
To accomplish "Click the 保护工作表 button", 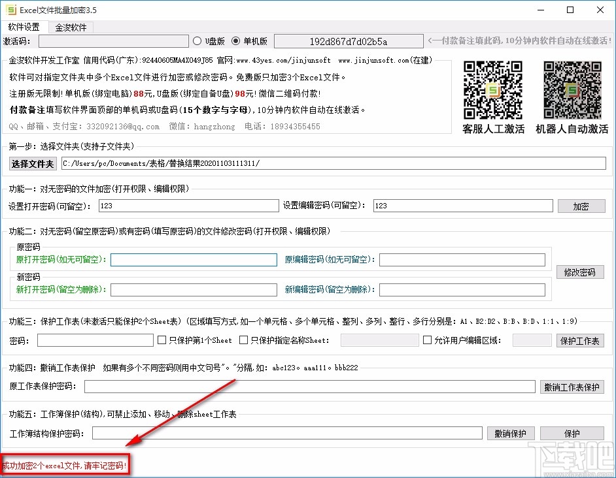I will pyautogui.click(x=580, y=340).
